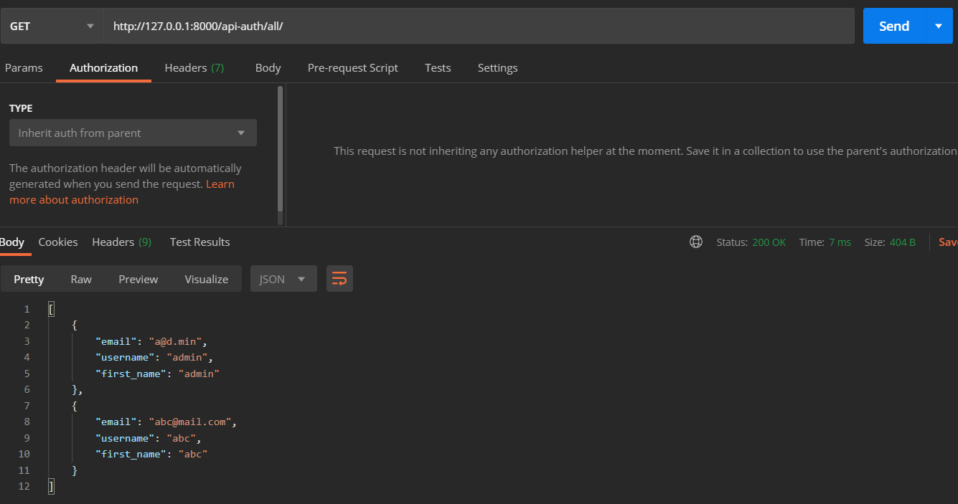Open the request Body tab

pos(268,67)
